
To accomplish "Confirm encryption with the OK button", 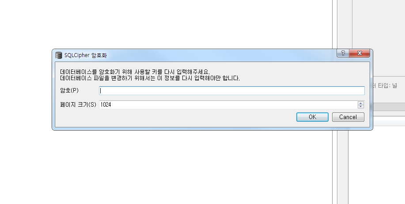I will click(x=312, y=117).
